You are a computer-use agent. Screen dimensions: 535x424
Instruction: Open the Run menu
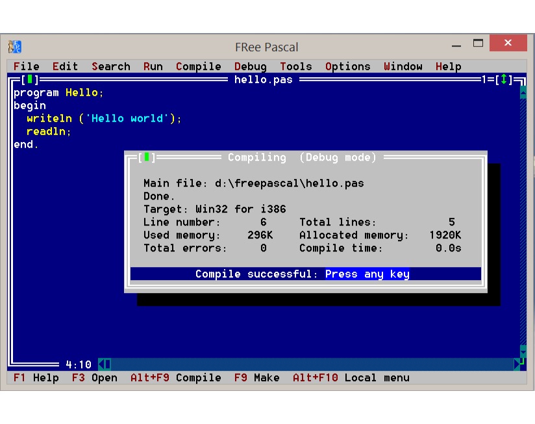153,66
